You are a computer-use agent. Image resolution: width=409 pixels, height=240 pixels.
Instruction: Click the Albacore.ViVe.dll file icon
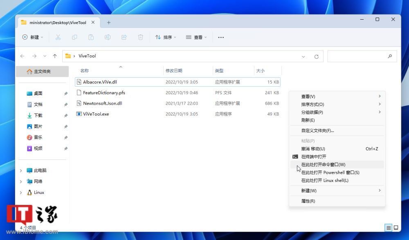(79, 82)
